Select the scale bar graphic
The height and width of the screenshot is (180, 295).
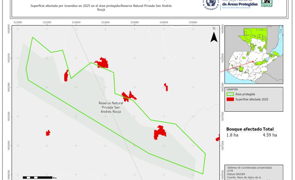click(37, 177)
